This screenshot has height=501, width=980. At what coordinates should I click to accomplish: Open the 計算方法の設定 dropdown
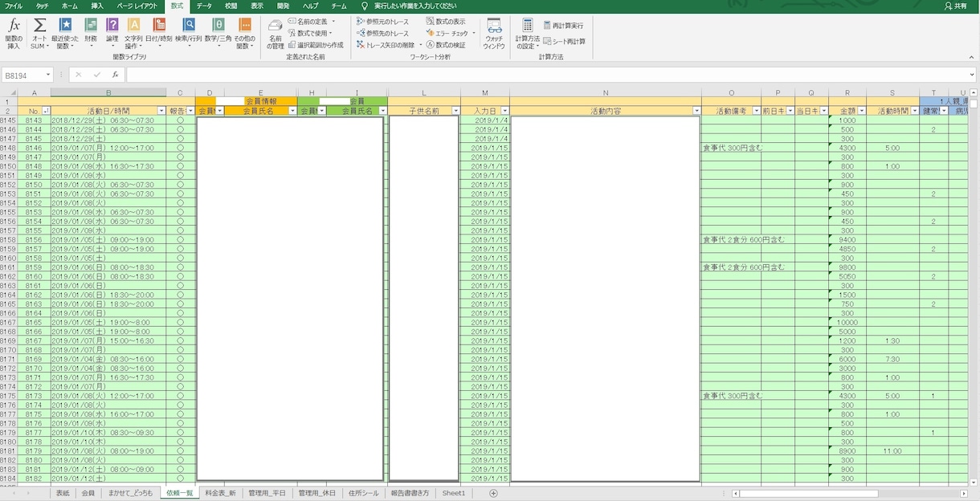[x=527, y=34]
